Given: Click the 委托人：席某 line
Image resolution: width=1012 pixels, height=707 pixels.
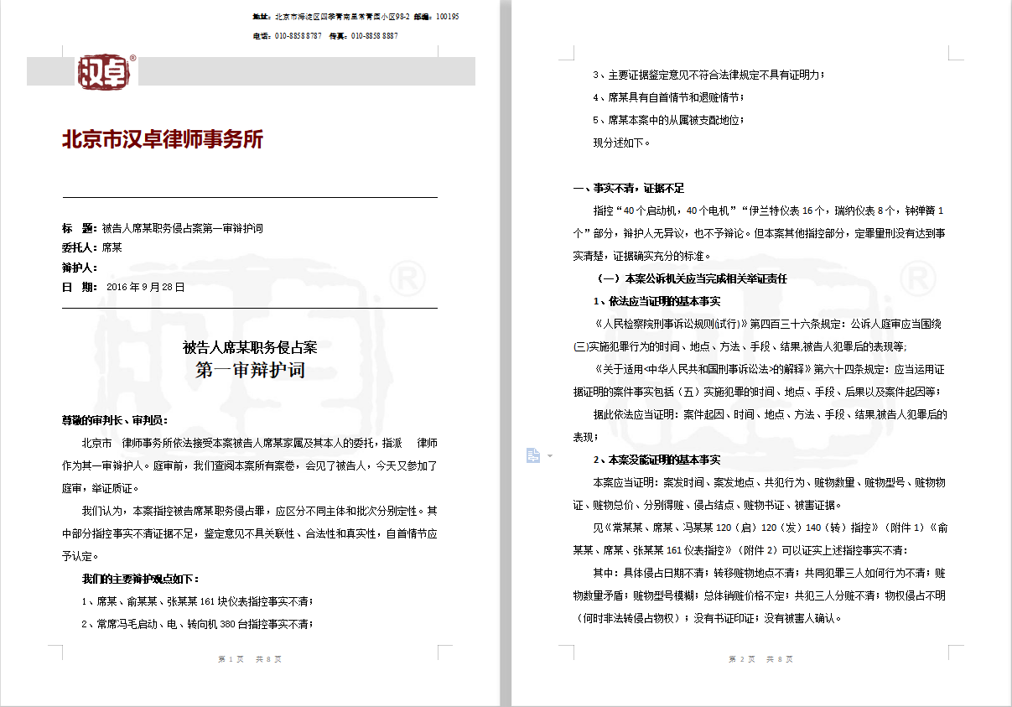Looking at the screenshot, I should pyautogui.click(x=91, y=247).
